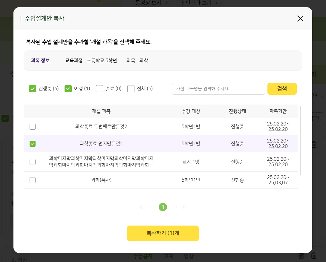Check the 전체 (5) filter
This screenshot has height=262, width=326.
[131, 89]
